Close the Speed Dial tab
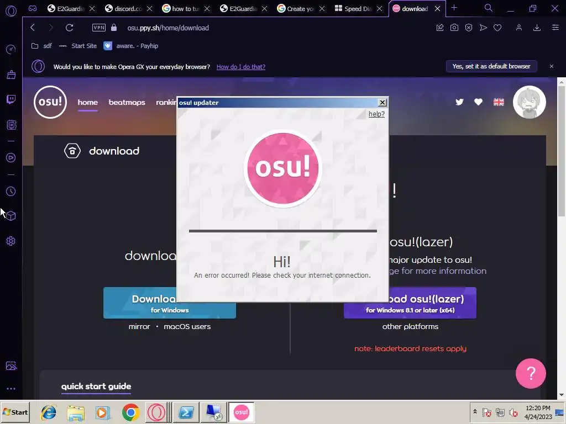Screen dimensions: 566x424 (379, 9)
